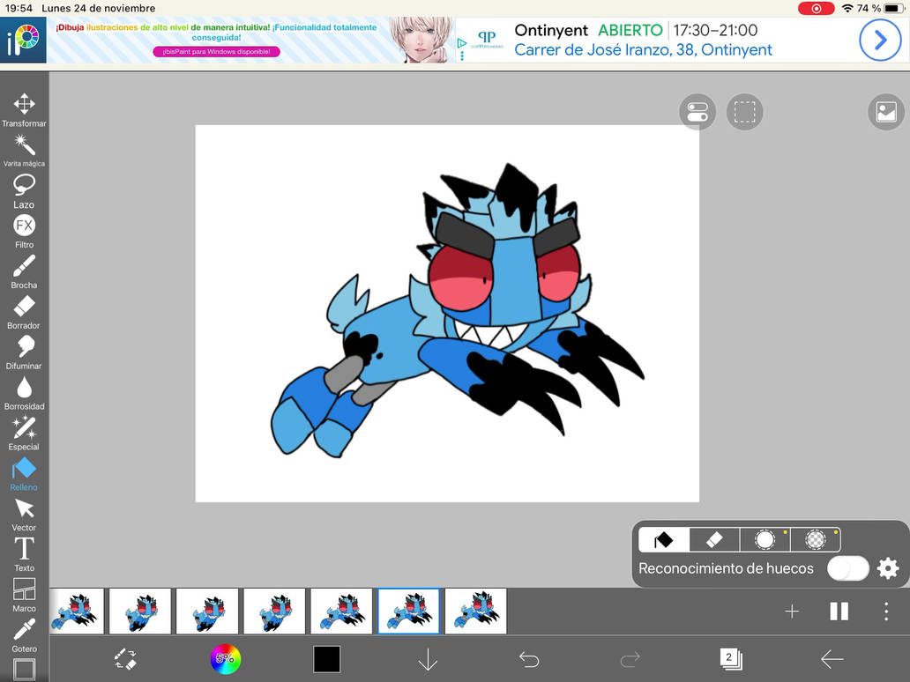Select the third animation frame thumbnail
Image resolution: width=910 pixels, height=682 pixels.
coord(207,612)
